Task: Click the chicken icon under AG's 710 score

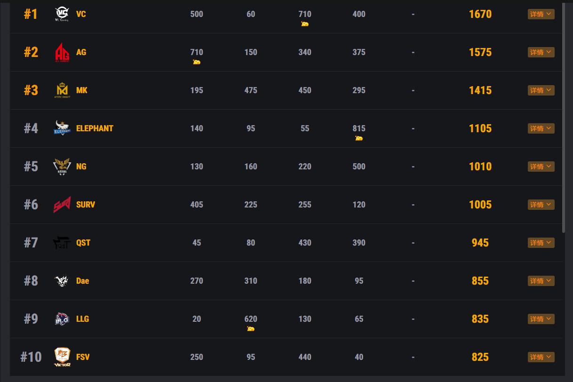Action: pos(197,62)
